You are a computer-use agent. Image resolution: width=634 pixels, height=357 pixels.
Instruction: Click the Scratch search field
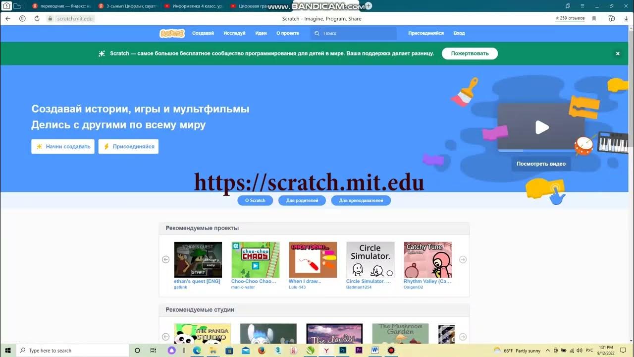coord(354,33)
